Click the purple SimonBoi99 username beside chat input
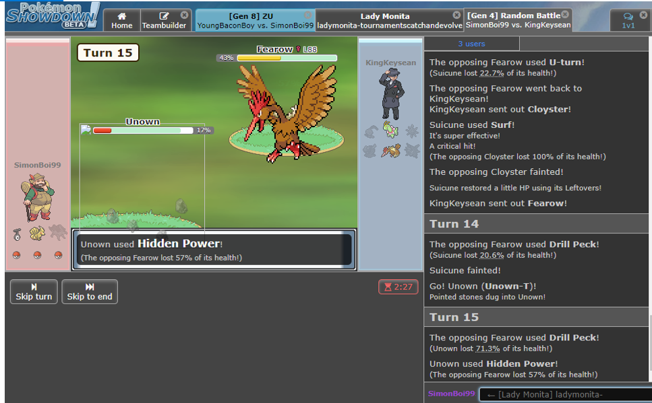 point(451,394)
